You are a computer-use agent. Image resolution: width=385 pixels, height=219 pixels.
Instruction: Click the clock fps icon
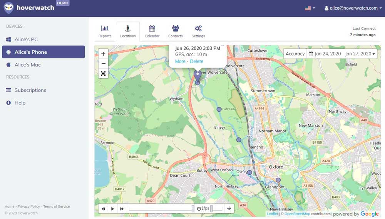tap(199, 209)
